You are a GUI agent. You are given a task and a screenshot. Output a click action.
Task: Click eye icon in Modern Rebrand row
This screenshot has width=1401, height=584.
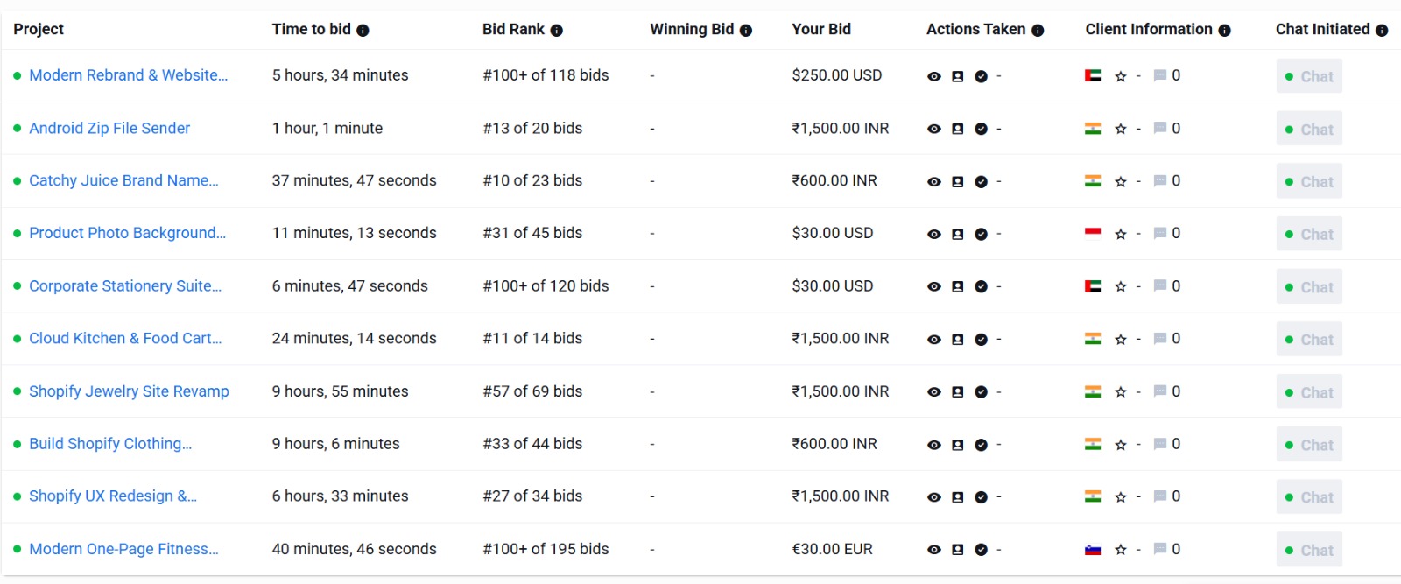(934, 76)
